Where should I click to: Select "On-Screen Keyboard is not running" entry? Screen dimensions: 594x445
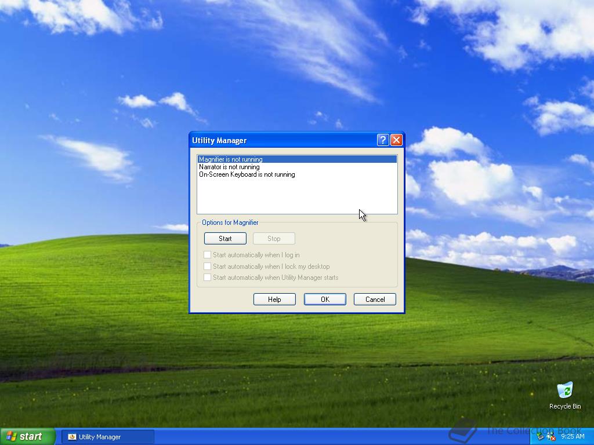coord(297,174)
